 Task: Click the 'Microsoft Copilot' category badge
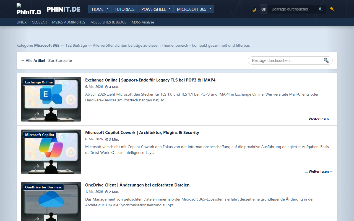coord(40,135)
